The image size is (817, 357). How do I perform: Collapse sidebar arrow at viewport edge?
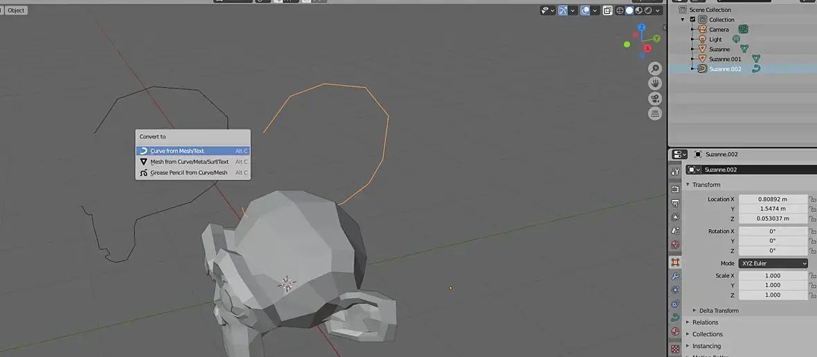[x=665, y=27]
